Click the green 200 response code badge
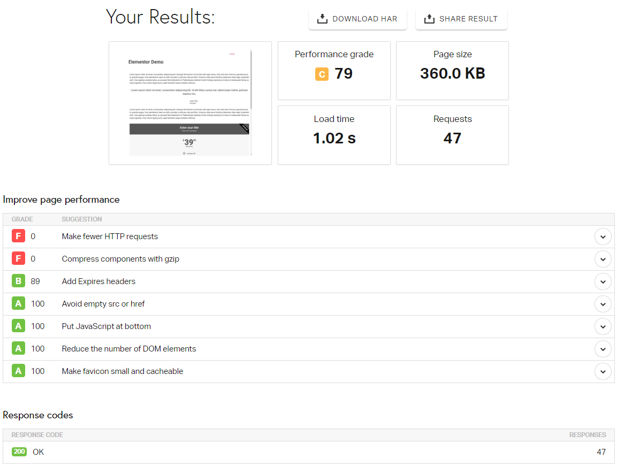 point(19,452)
